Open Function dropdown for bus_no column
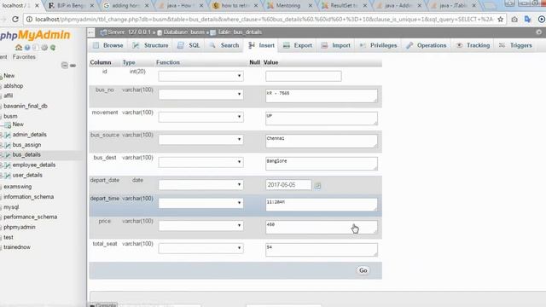This screenshot has height=307, width=546. click(x=201, y=95)
